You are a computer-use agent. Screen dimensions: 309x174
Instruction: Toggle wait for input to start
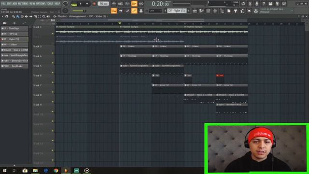coord(121,3)
